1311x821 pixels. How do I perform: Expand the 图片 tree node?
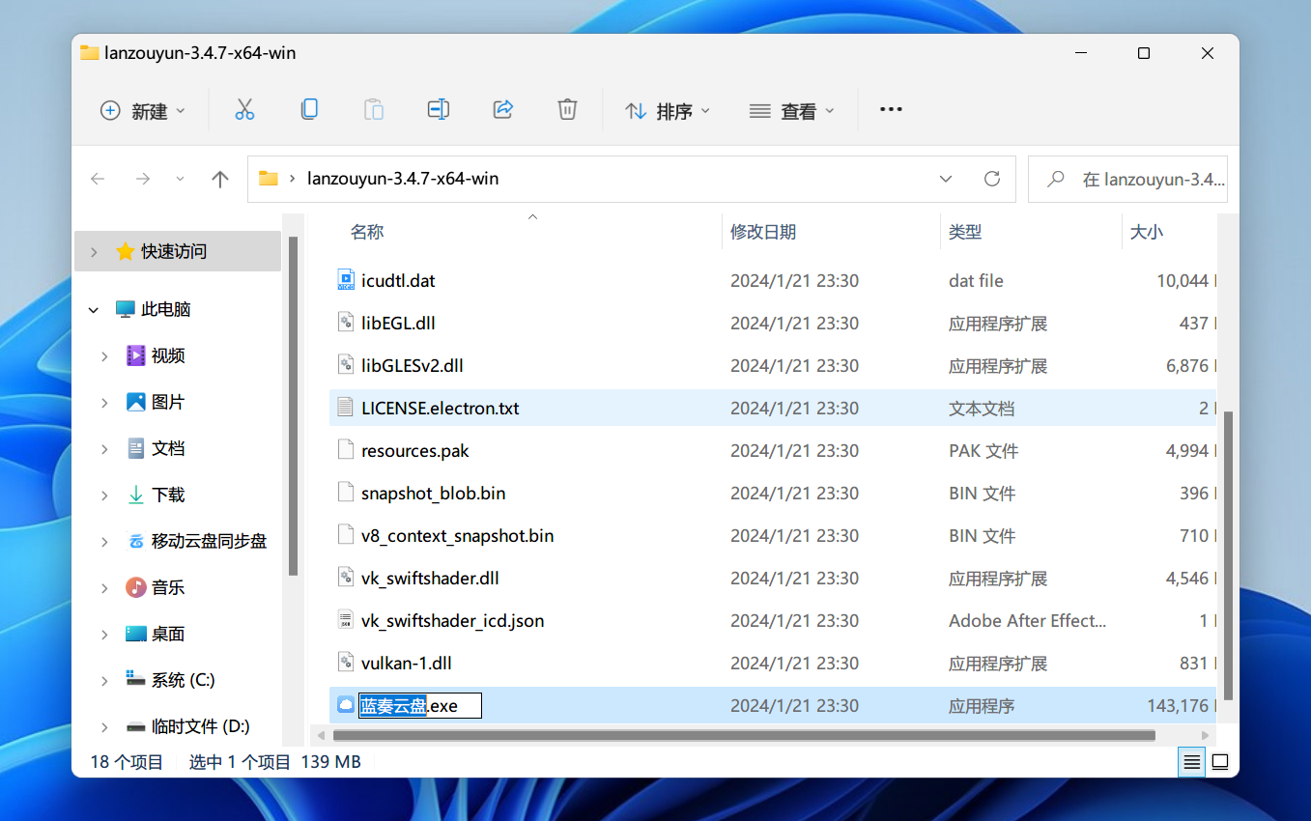pyautogui.click(x=104, y=403)
